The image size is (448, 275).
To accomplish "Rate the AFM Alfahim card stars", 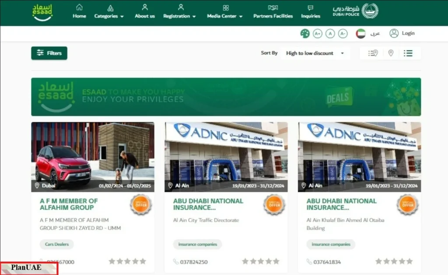I will (127, 261).
